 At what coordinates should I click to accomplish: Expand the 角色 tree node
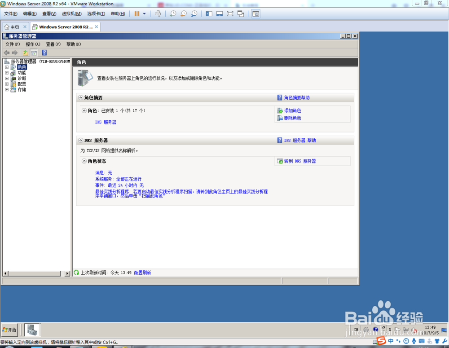click(7, 67)
